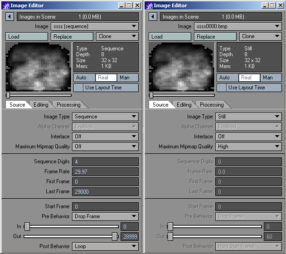Open Interlace dropdown in left window

[105, 137]
